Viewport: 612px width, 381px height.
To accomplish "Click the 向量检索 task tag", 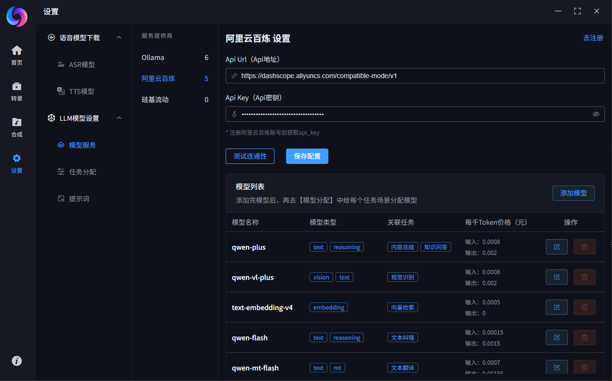I will pyautogui.click(x=403, y=307).
